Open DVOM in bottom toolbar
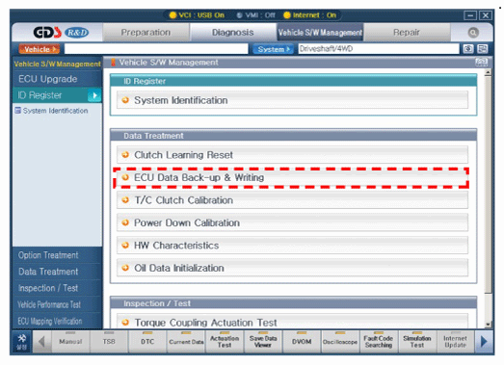Image resolution: width=504 pixels, height=365 pixels. [x=302, y=342]
